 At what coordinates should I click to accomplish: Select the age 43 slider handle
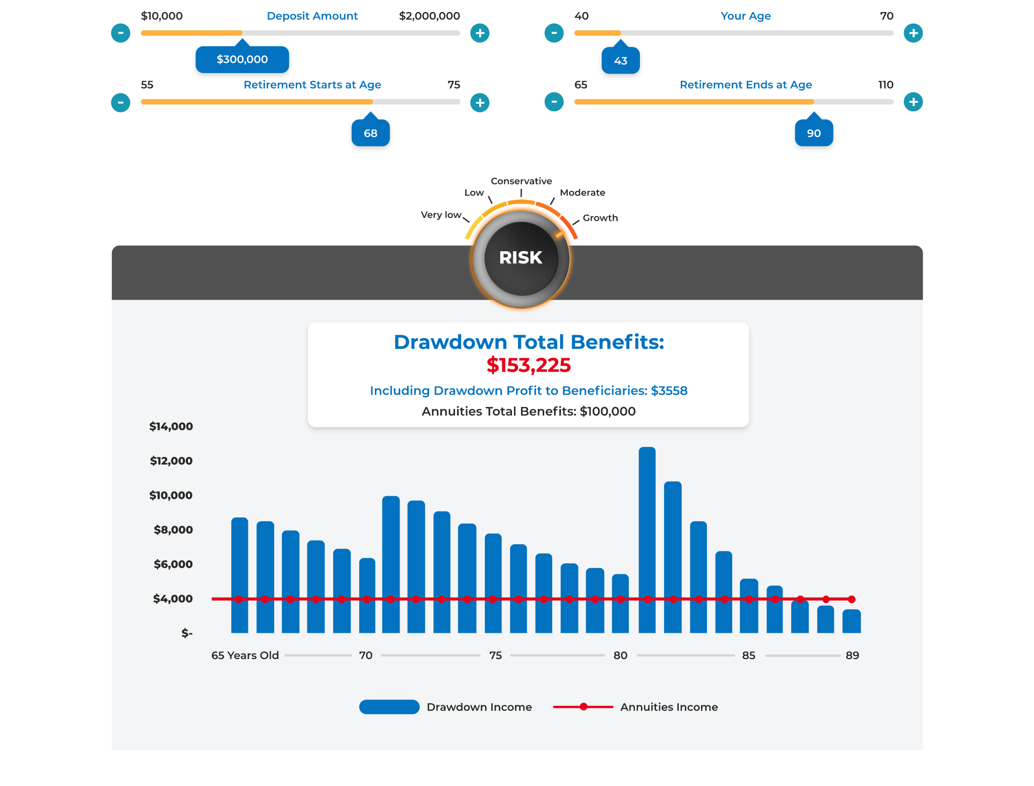[621, 60]
